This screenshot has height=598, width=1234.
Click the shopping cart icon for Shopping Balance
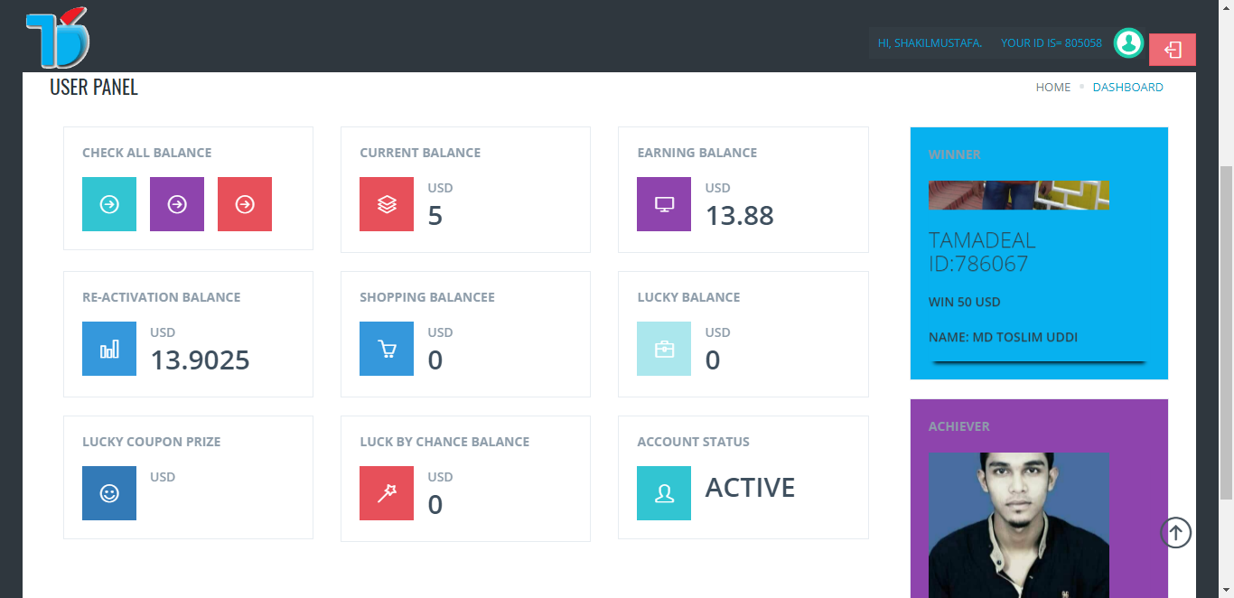click(387, 349)
